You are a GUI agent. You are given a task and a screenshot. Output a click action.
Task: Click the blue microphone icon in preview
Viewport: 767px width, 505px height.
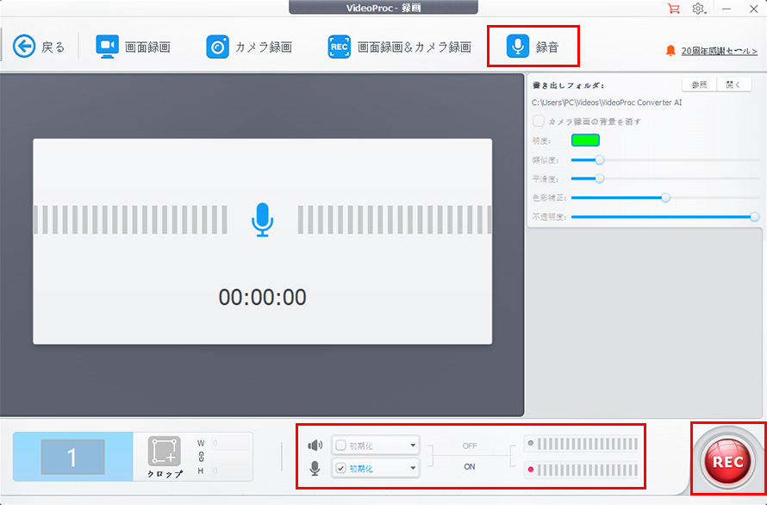pos(263,219)
